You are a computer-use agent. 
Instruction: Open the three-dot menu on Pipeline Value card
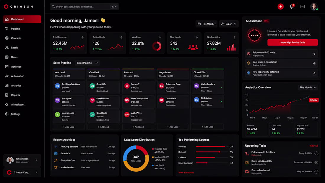coord(234,37)
